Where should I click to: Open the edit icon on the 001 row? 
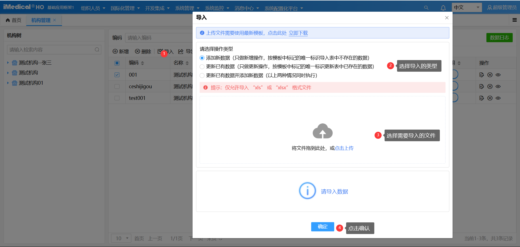point(482,75)
